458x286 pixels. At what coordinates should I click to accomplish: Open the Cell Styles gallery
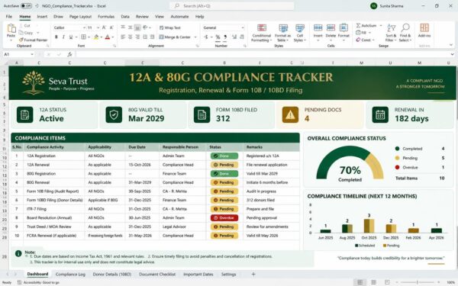click(300, 33)
